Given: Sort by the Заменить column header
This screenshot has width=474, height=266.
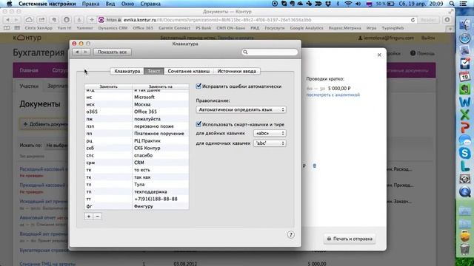Looking at the screenshot, I should tap(108, 86).
